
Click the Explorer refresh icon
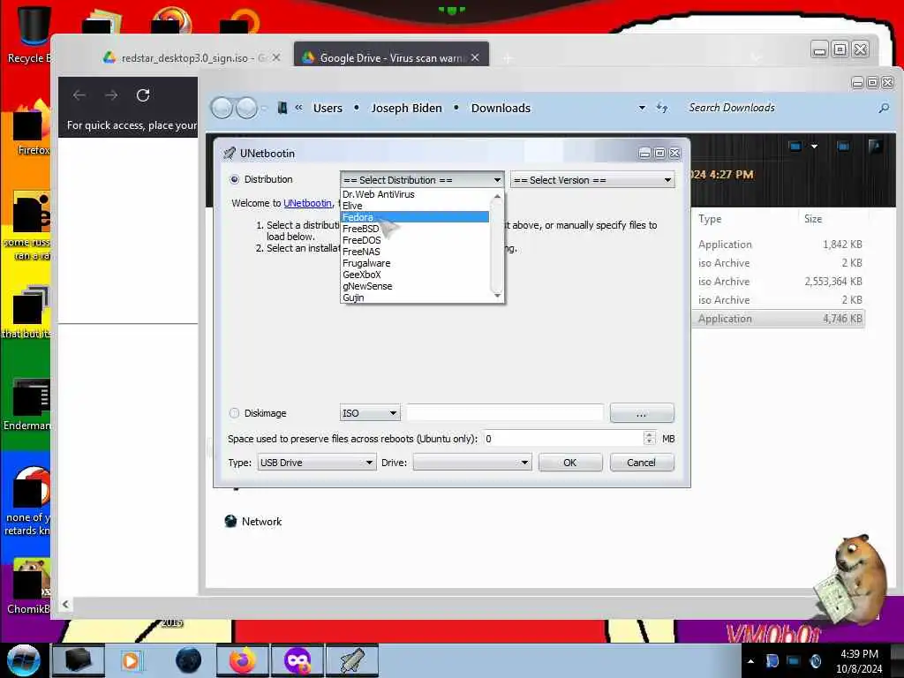click(x=662, y=108)
